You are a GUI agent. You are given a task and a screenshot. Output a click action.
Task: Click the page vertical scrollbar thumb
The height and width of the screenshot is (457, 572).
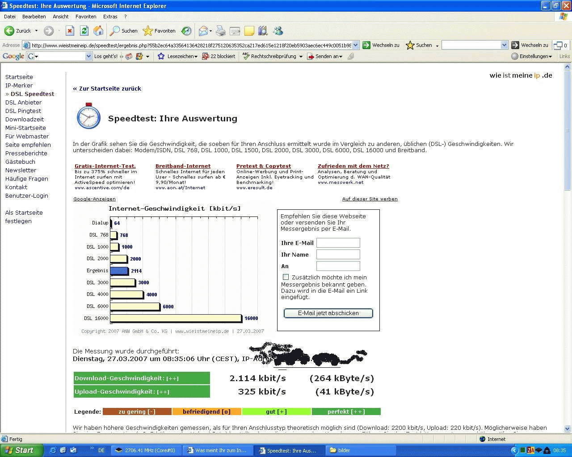coord(568,131)
